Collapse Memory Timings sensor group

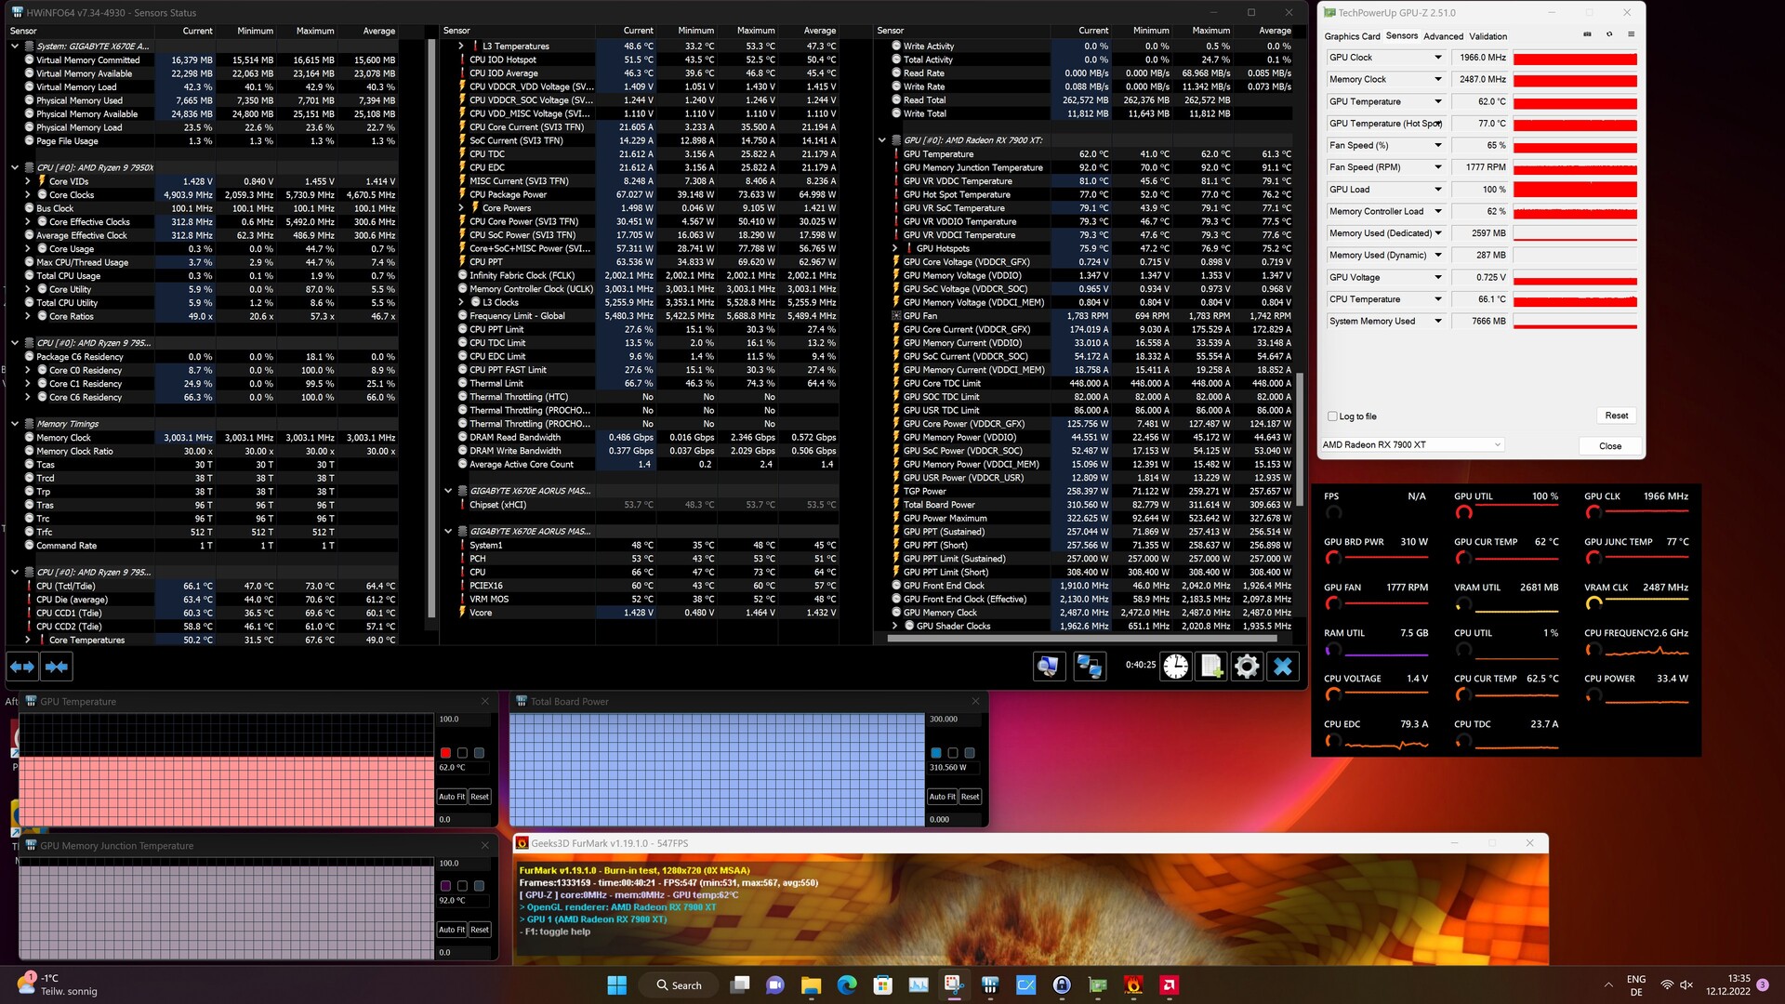pyautogui.click(x=15, y=424)
